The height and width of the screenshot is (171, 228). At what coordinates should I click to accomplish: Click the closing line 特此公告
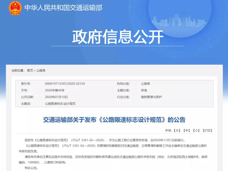[x=33, y=166]
